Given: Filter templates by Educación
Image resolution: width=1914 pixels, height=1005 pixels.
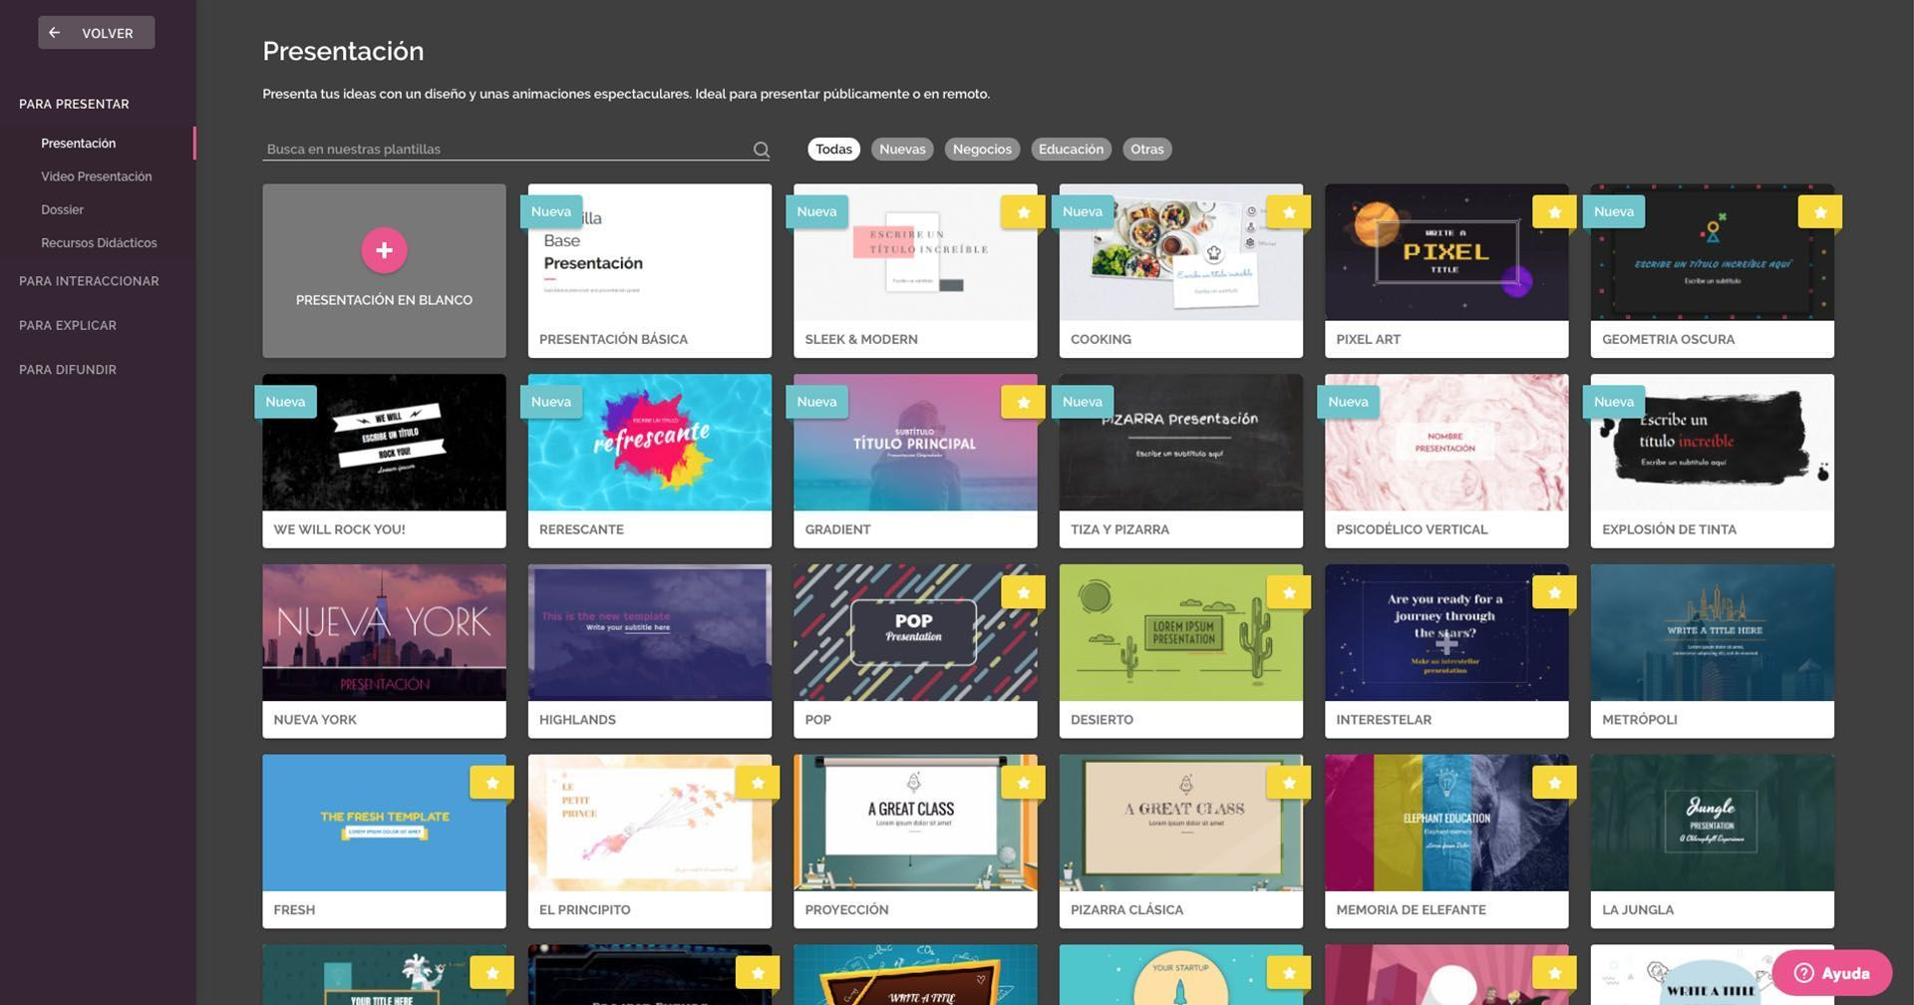Looking at the screenshot, I should tap(1071, 150).
